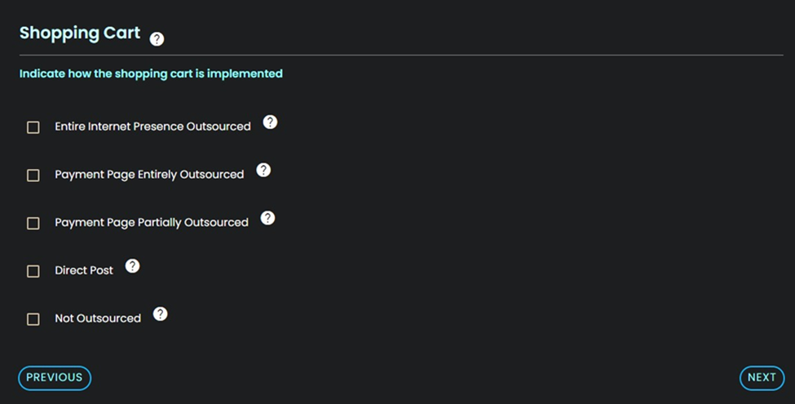Click the 'Payment Page Partially Outsourced' label text
The width and height of the screenshot is (795, 404).
pyautogui.click(x=152, y=222)
